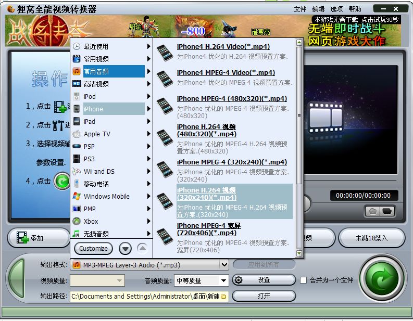Click the film icon beside 常用视频
Screen dimensions: 413x321
coord(77,59)
